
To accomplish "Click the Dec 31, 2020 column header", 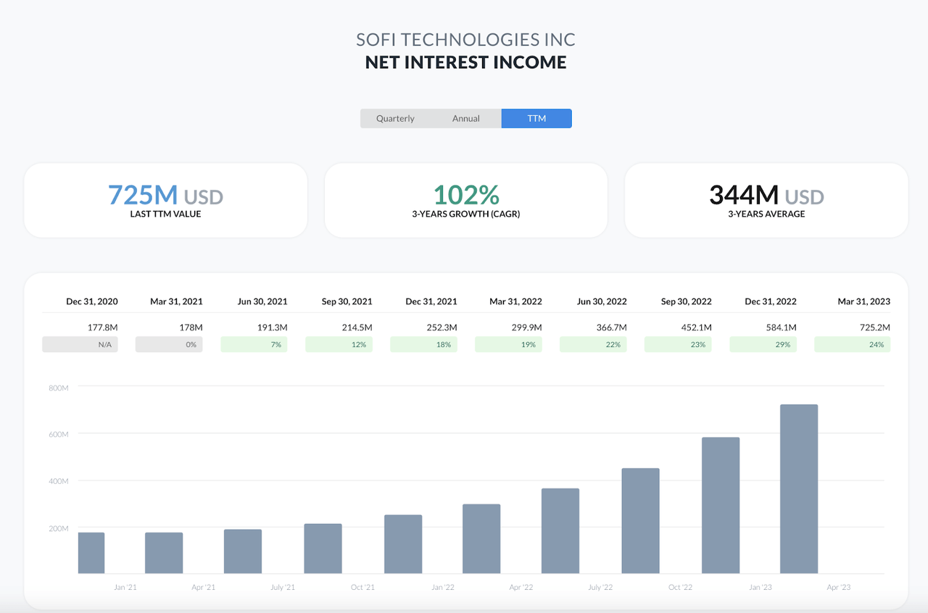I will pyautogui.click(x=92, y=301).
